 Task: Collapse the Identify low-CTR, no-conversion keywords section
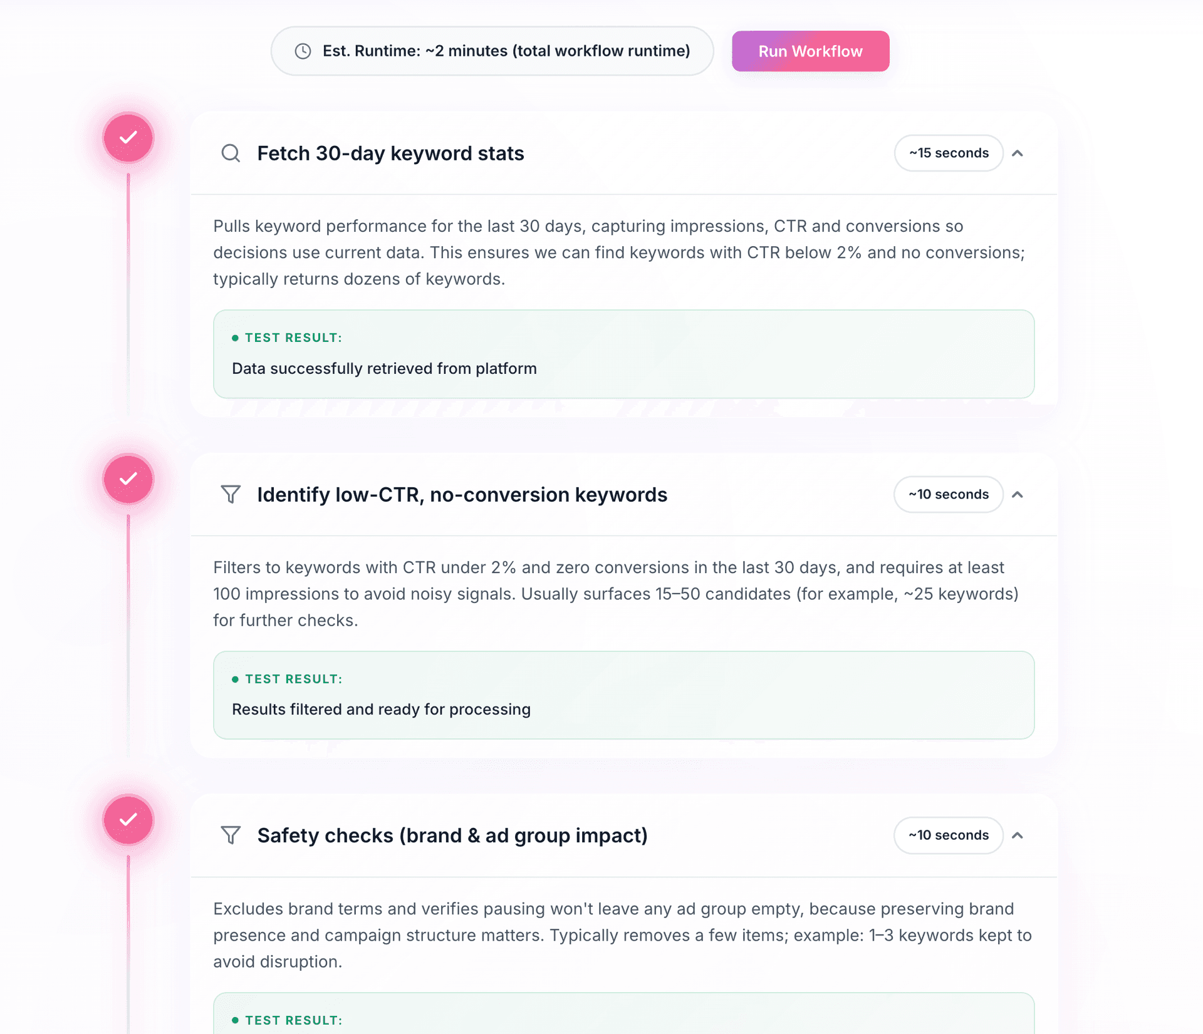tap(1018, 494)
